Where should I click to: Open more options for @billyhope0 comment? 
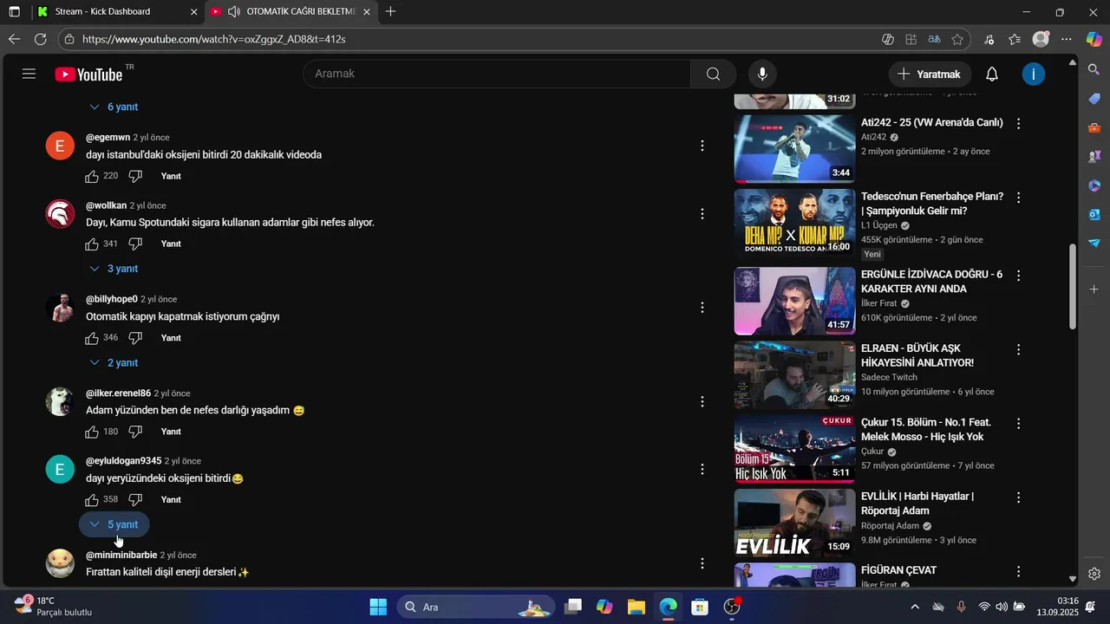702,308
